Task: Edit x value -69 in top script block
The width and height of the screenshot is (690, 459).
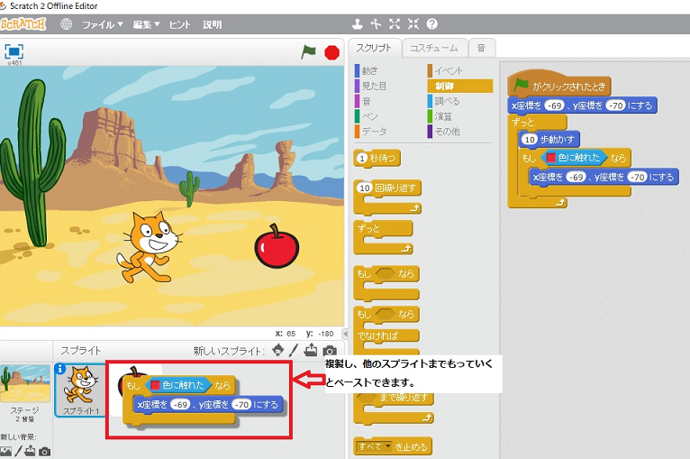Action: click(x=555, y=106)
